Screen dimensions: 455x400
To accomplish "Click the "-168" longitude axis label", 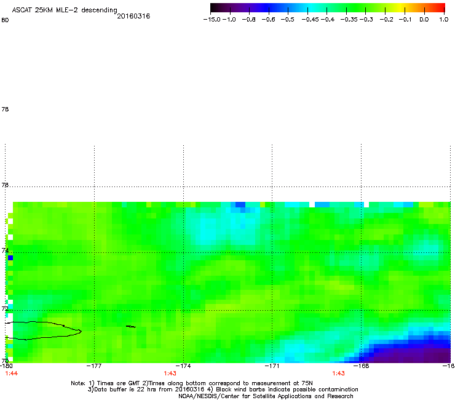I will [x=362, y=366].
